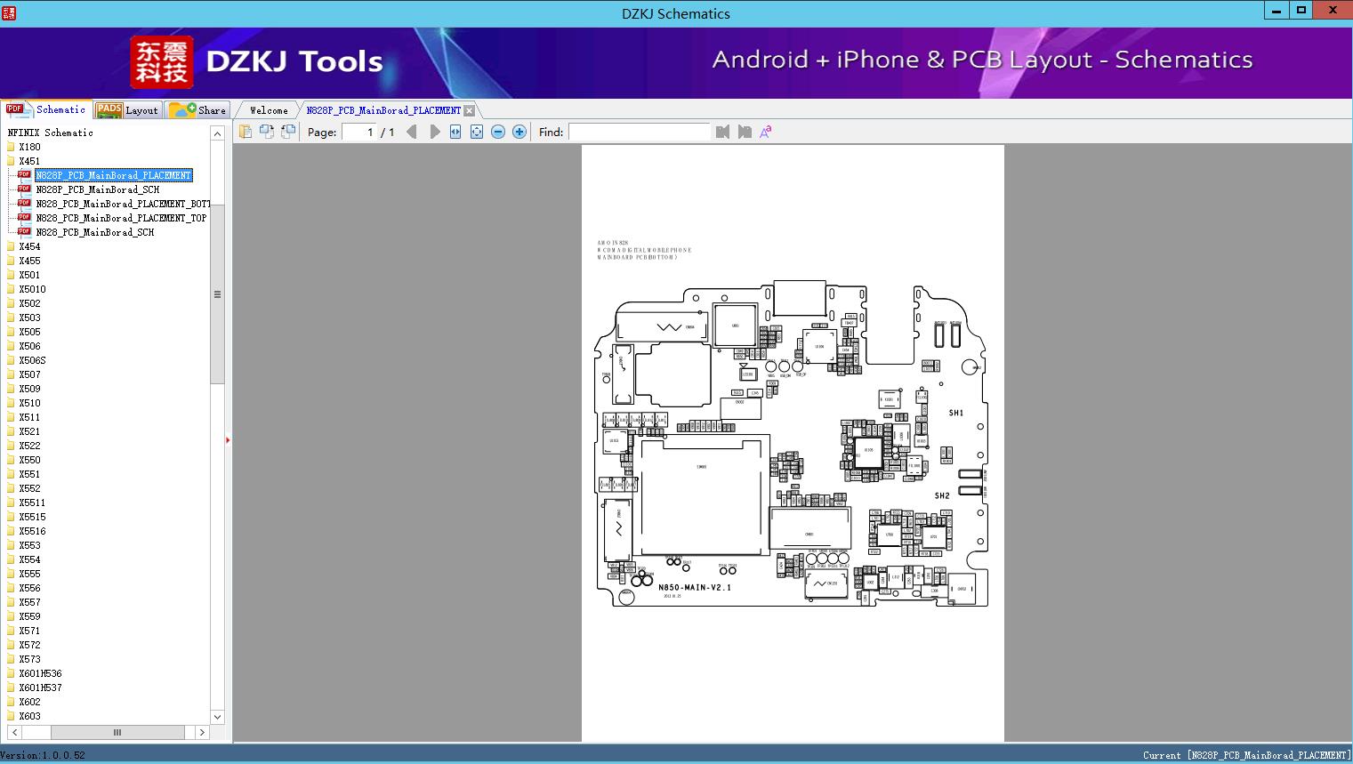Toggle match case search icon

point(766,132)
